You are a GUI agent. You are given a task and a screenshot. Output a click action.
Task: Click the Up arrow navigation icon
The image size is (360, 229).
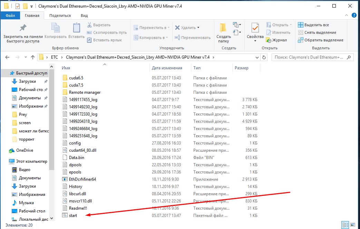33,57
